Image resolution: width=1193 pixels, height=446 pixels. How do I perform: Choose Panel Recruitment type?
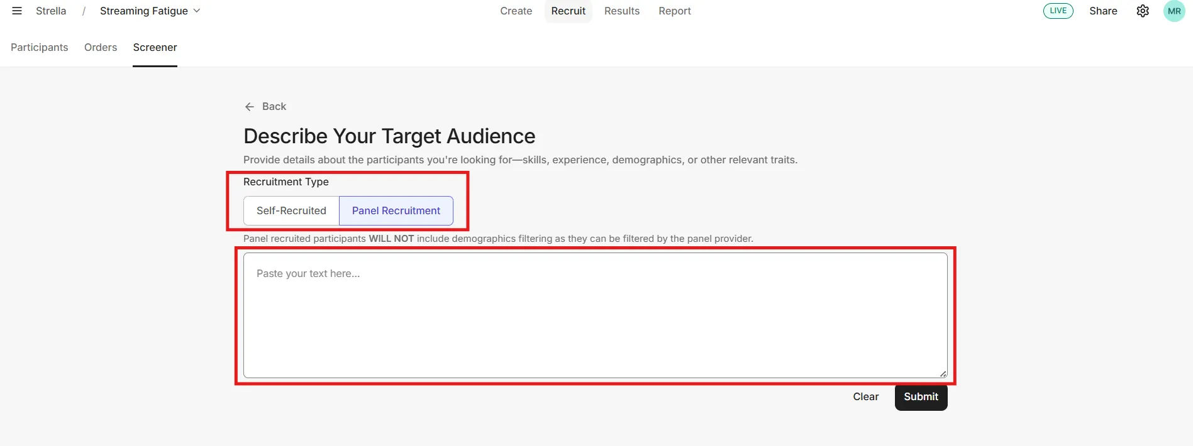[x=396, y=211]
